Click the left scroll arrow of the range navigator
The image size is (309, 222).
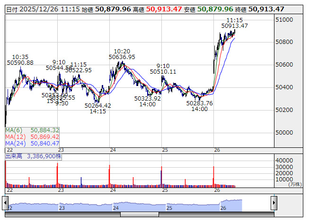[x=5, y=203]
